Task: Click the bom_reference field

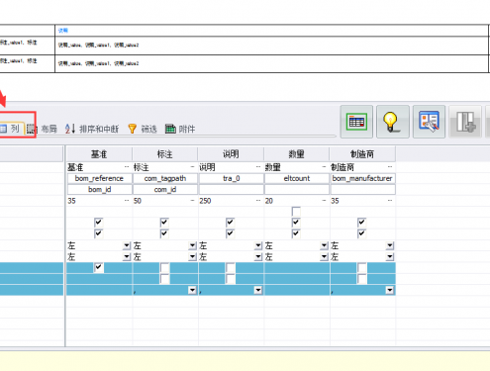Action: [x=99, y=178]
